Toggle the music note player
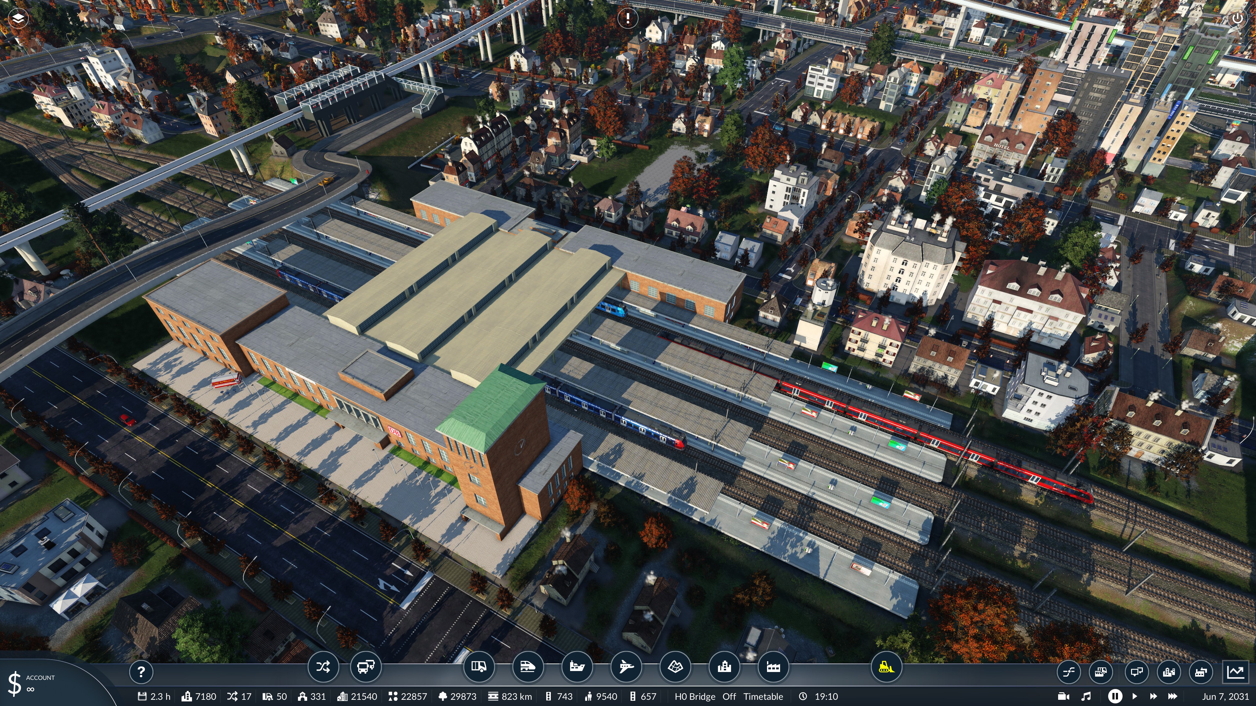The width and height of the screenshot is (1256, 706). coord(1086,696)
